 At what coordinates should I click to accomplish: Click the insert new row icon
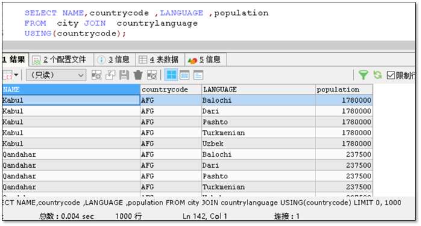[96, 75]
